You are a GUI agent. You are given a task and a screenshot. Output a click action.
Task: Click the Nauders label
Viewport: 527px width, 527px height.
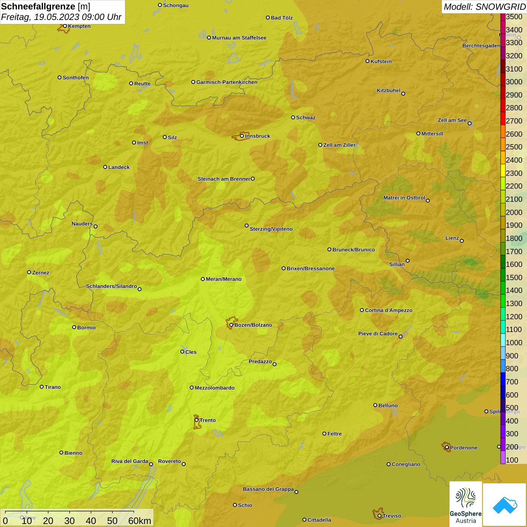point(82,224)
